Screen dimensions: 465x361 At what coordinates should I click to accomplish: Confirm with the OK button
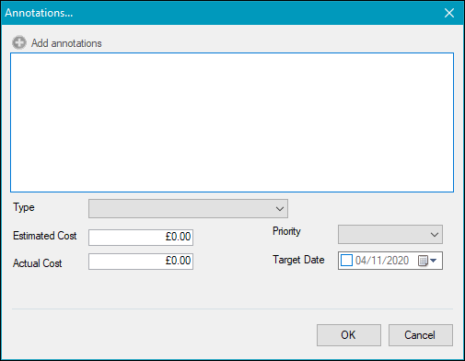[x=349, y=335]
